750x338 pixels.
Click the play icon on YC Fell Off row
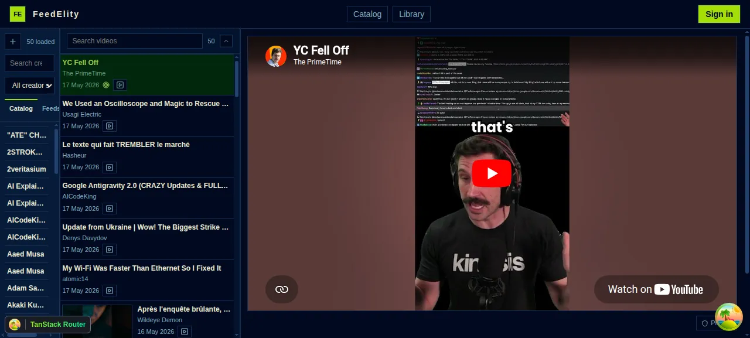pos(120,85)
